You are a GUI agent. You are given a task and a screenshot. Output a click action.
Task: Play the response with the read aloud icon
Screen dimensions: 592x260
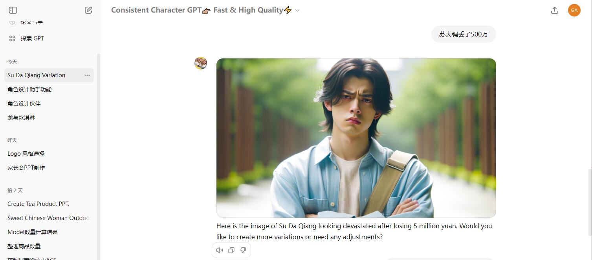click(220, 250)
